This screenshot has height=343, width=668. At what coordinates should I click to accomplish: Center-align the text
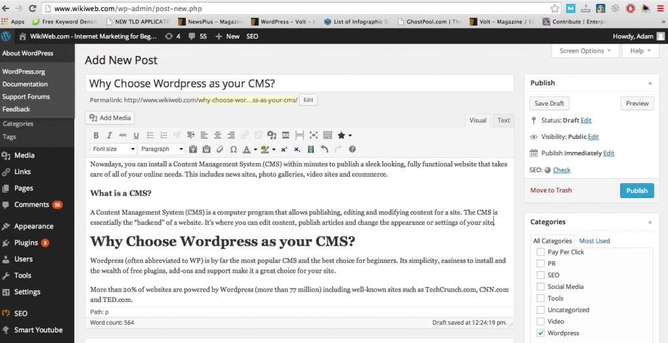tap(218, 136)
